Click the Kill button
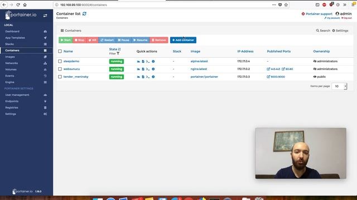The width and height of the screenshot is (357, 200). pyautogui.click(x=93, y=40)
